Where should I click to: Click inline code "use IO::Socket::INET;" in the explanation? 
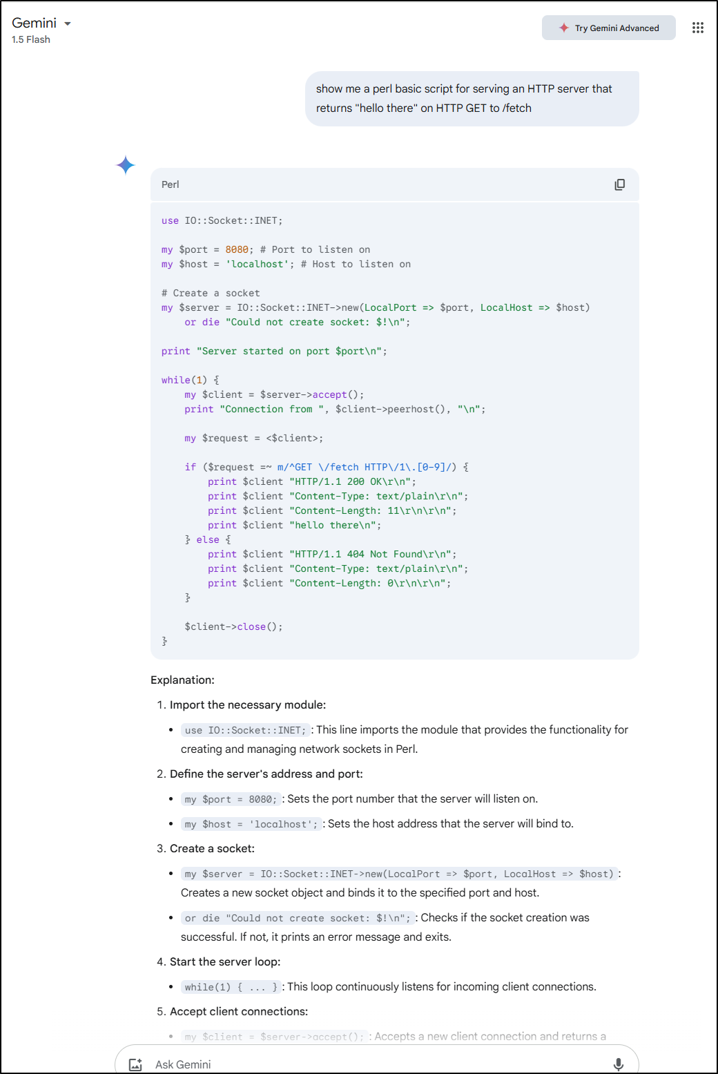coord(246,730)
